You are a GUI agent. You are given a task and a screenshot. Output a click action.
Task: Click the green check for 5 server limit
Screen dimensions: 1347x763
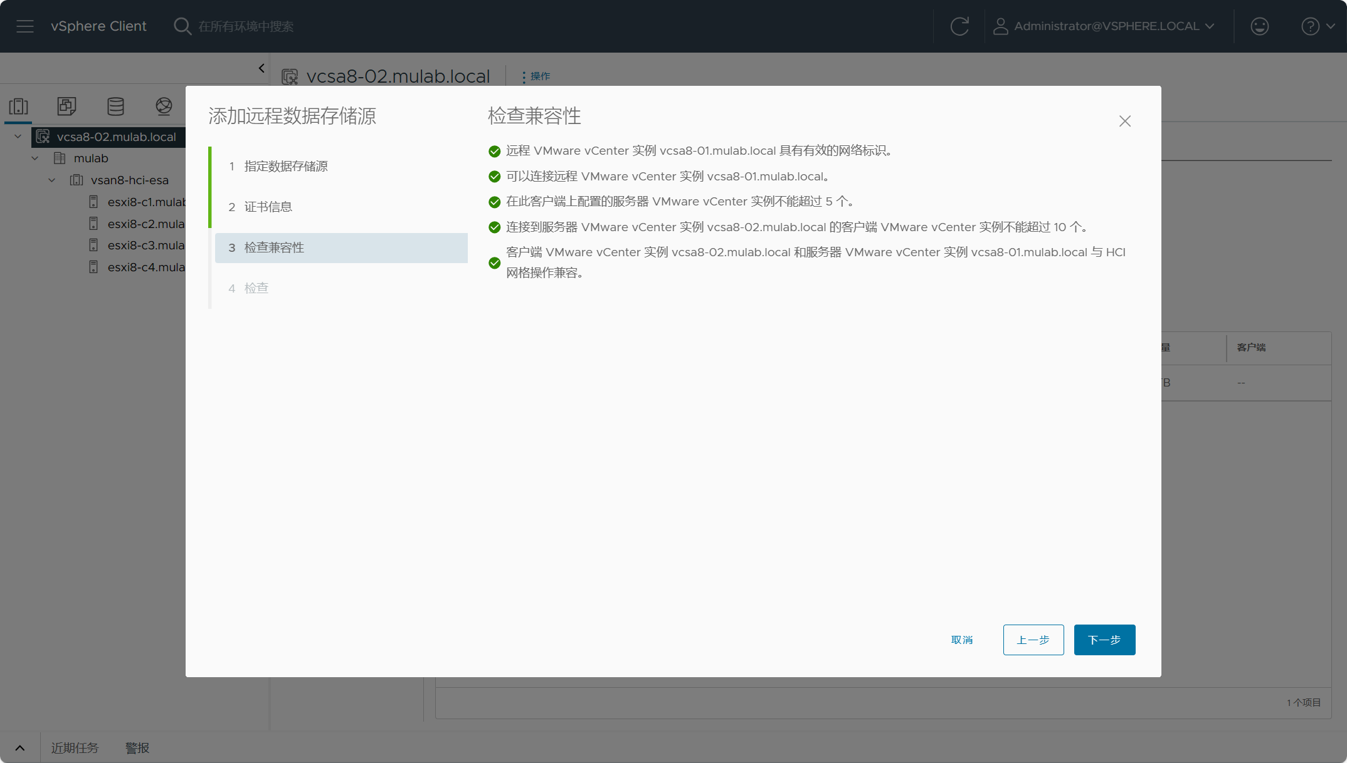tap(494, 202)
